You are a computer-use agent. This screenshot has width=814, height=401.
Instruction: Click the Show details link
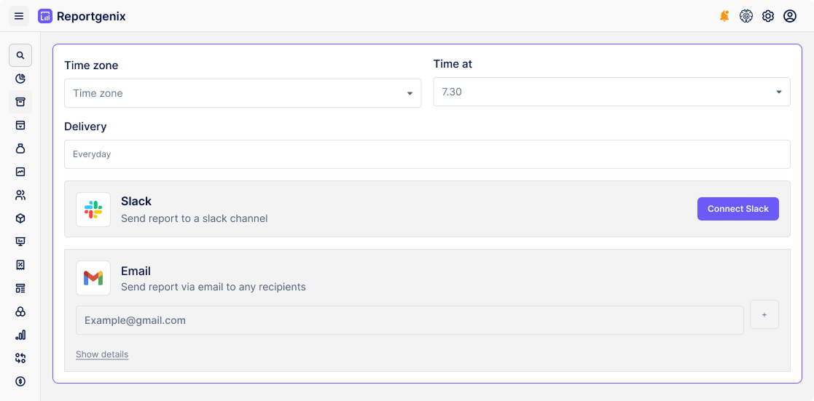(x=102, y=354)
